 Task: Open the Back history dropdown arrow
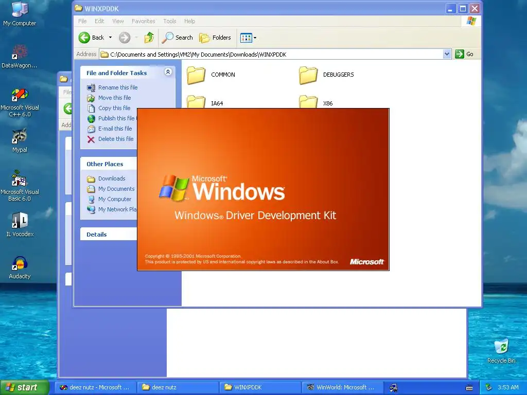[x=110, y=38]
